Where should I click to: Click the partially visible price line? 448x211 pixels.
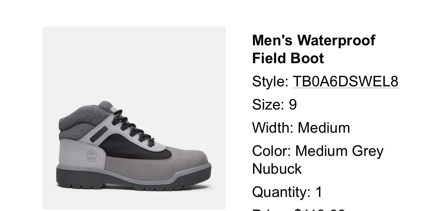pos(299,210)
